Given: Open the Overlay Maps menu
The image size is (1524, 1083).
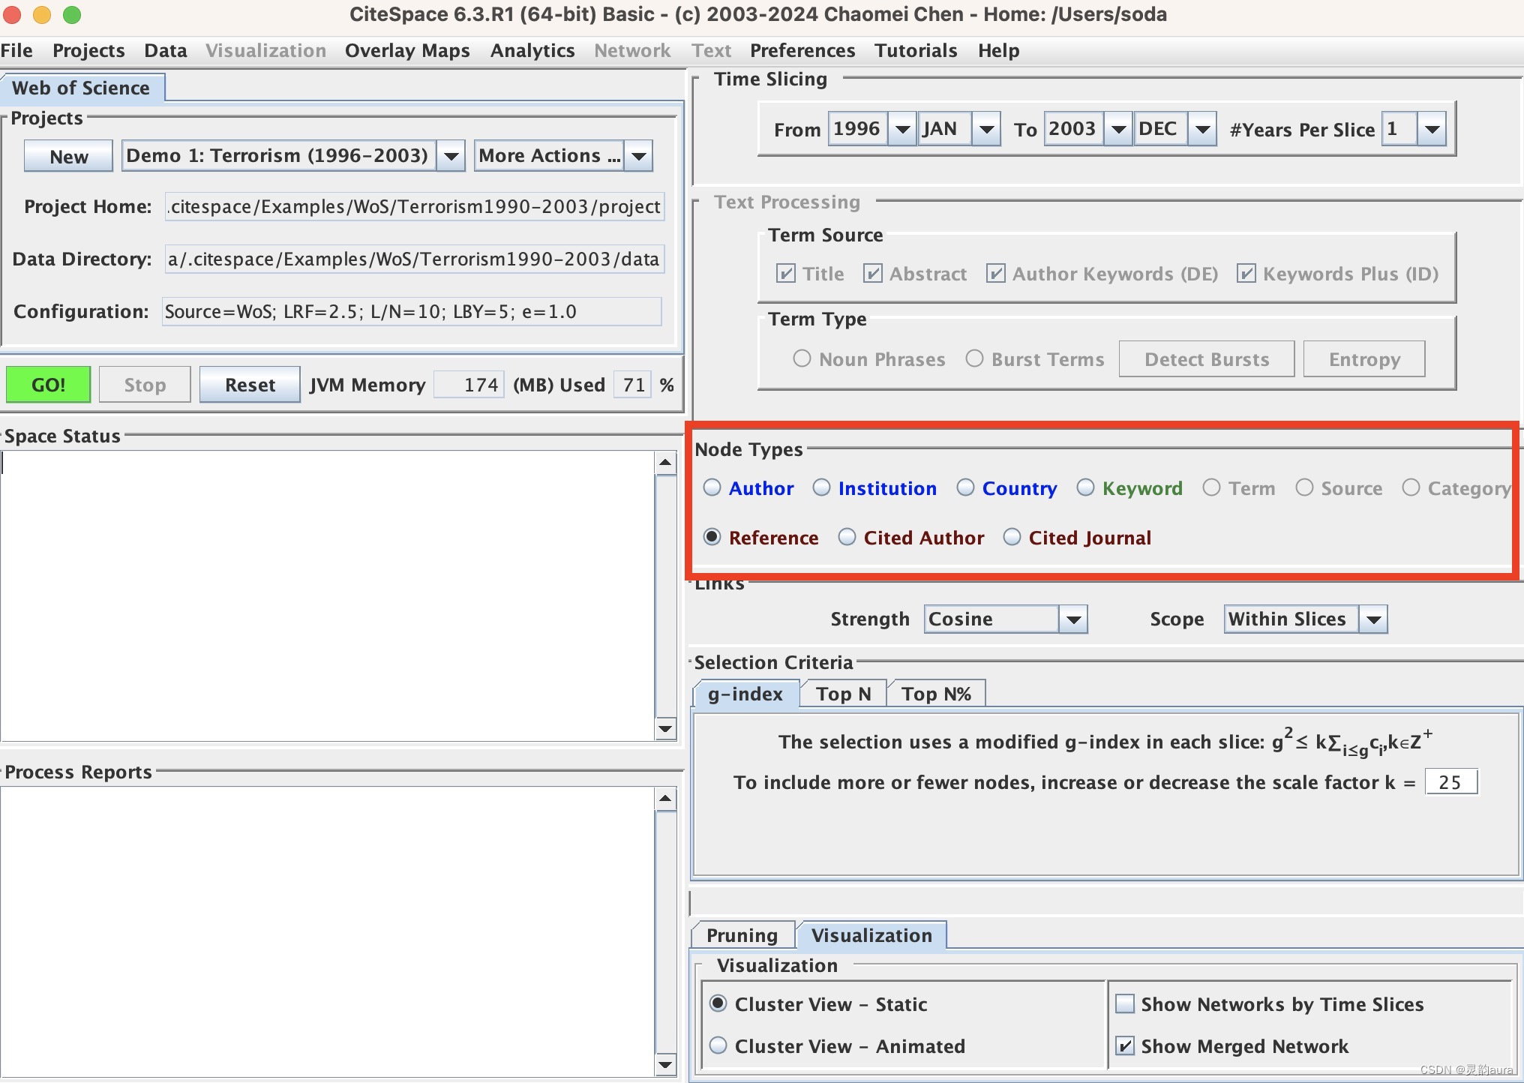Looking at the screenshot, I should coord(406,50).
